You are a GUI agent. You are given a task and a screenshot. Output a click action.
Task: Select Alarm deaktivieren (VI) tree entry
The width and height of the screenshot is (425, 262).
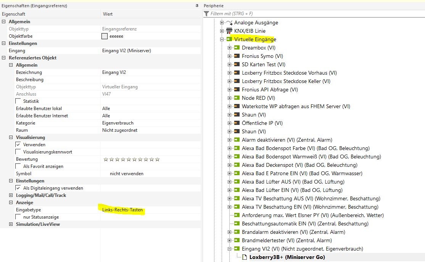click(287, 140)
